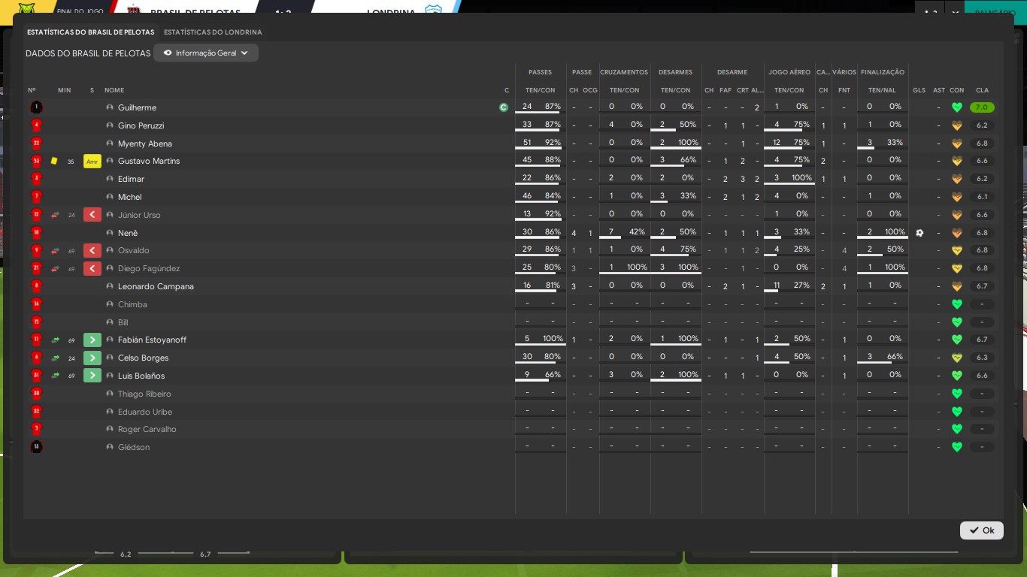
Task: Sort by the CRUZAMENTOS header
Action: click(624, 72)
